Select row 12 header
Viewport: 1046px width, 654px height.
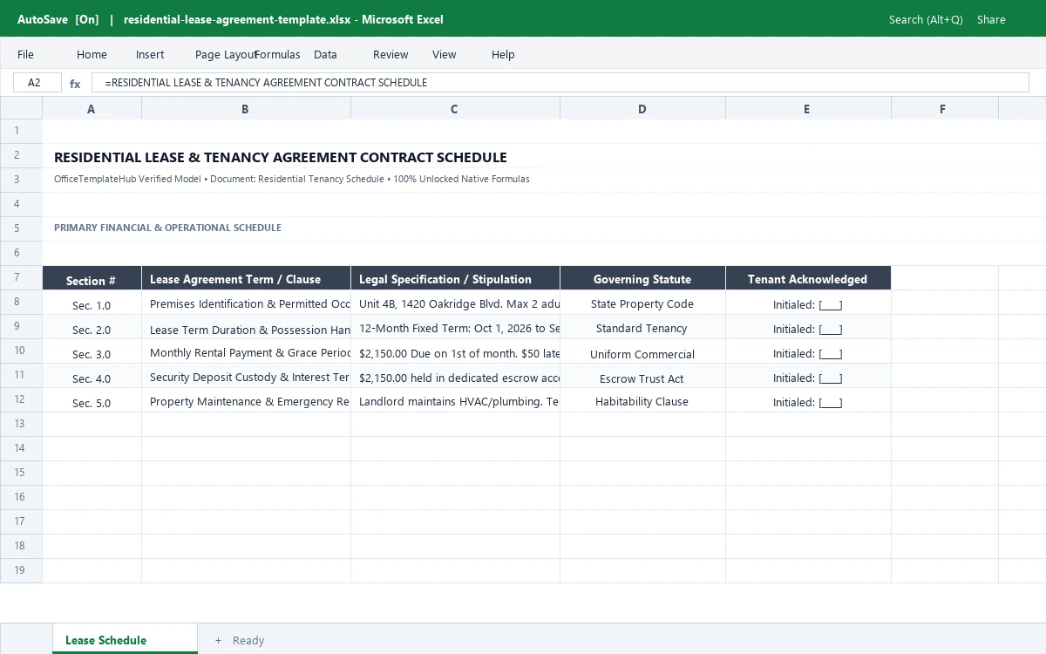point(21,400)
